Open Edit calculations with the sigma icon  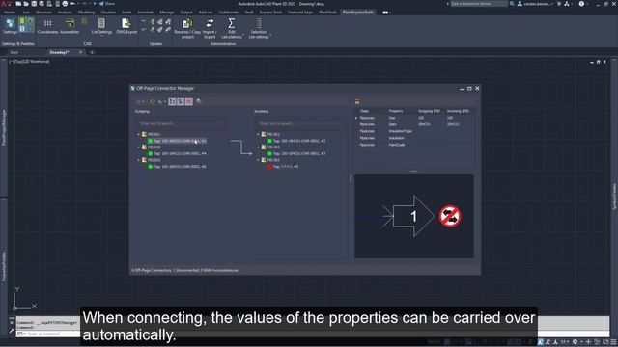[232, 28]
